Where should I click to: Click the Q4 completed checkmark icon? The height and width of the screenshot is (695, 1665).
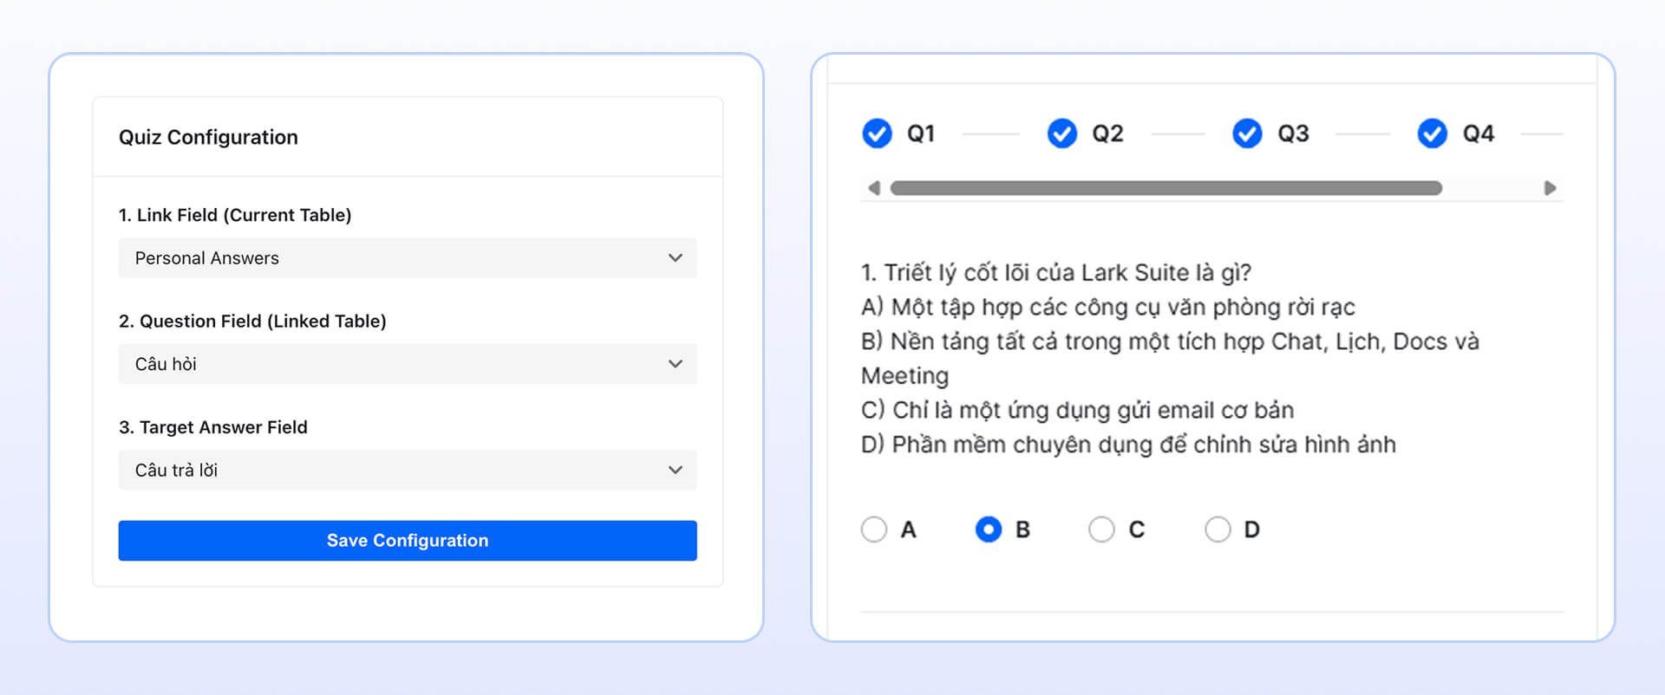[1432, 133]
